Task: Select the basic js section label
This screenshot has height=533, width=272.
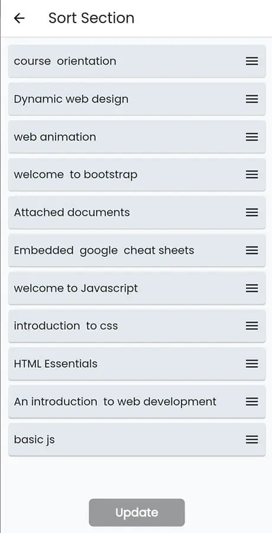Action: click(34, 440)
